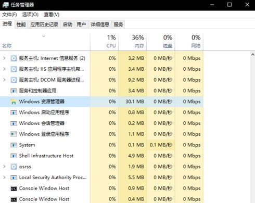Click the 0.8 MB memory value

pyautogui.click(x=136, y=112)
